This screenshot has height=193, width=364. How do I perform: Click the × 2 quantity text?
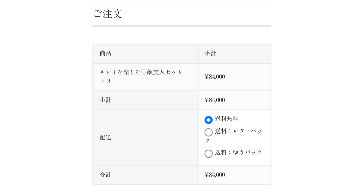[x=105, y=81]
